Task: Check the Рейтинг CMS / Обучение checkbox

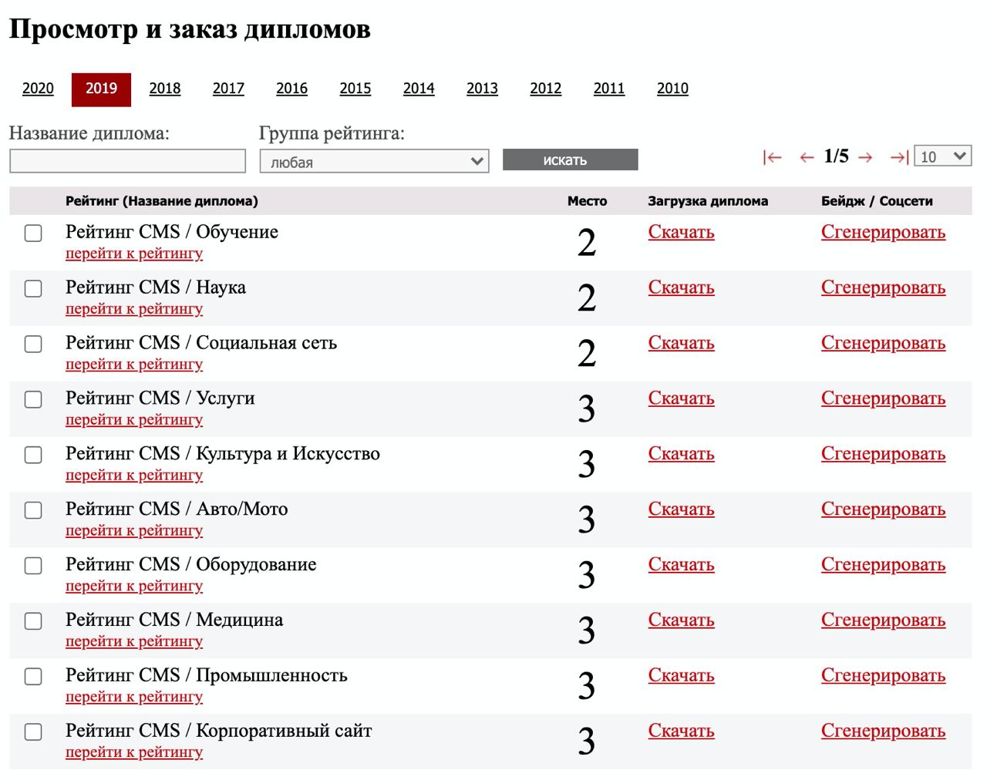Action: (x=33, y=233)
